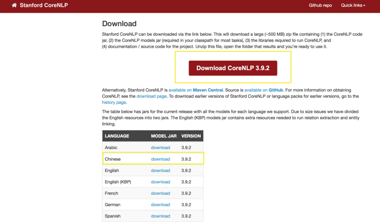Open the available on GitHub link

click(x=264, y=90)
